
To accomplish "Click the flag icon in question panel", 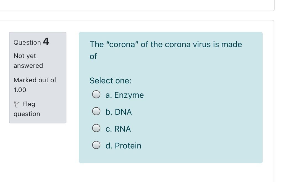I will pos(17,104).
